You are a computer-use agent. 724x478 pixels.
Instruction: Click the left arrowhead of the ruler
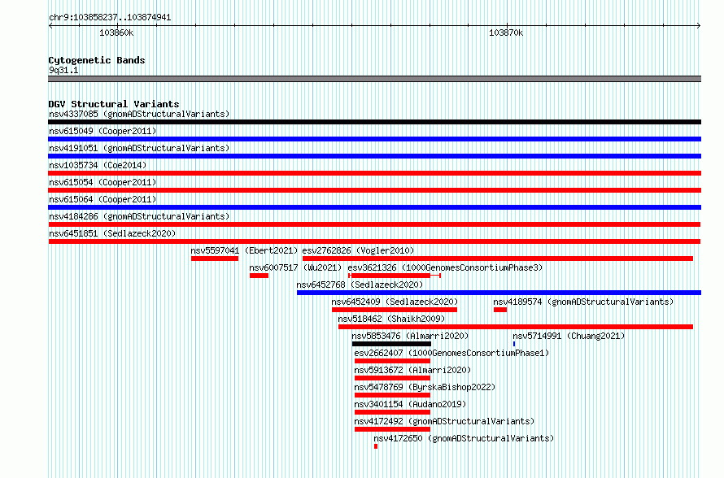pos(50,26)
